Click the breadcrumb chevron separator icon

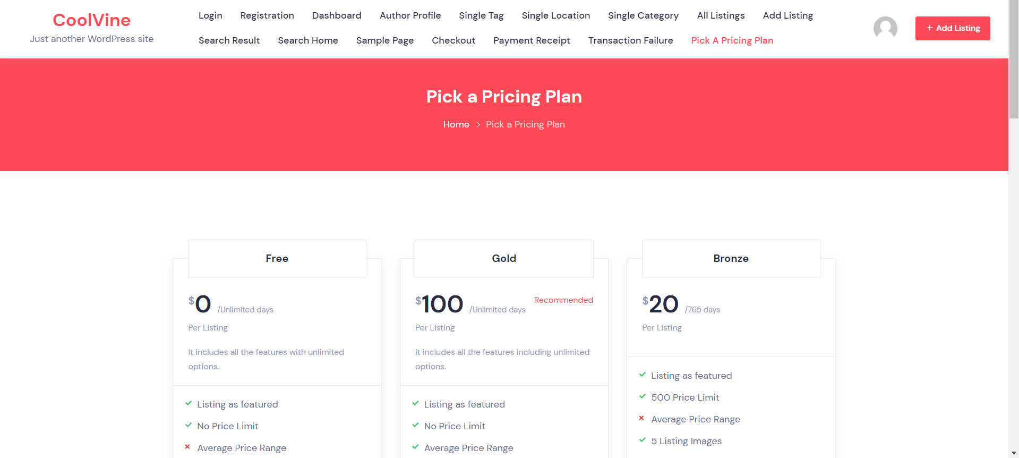[x=478, y=125]
